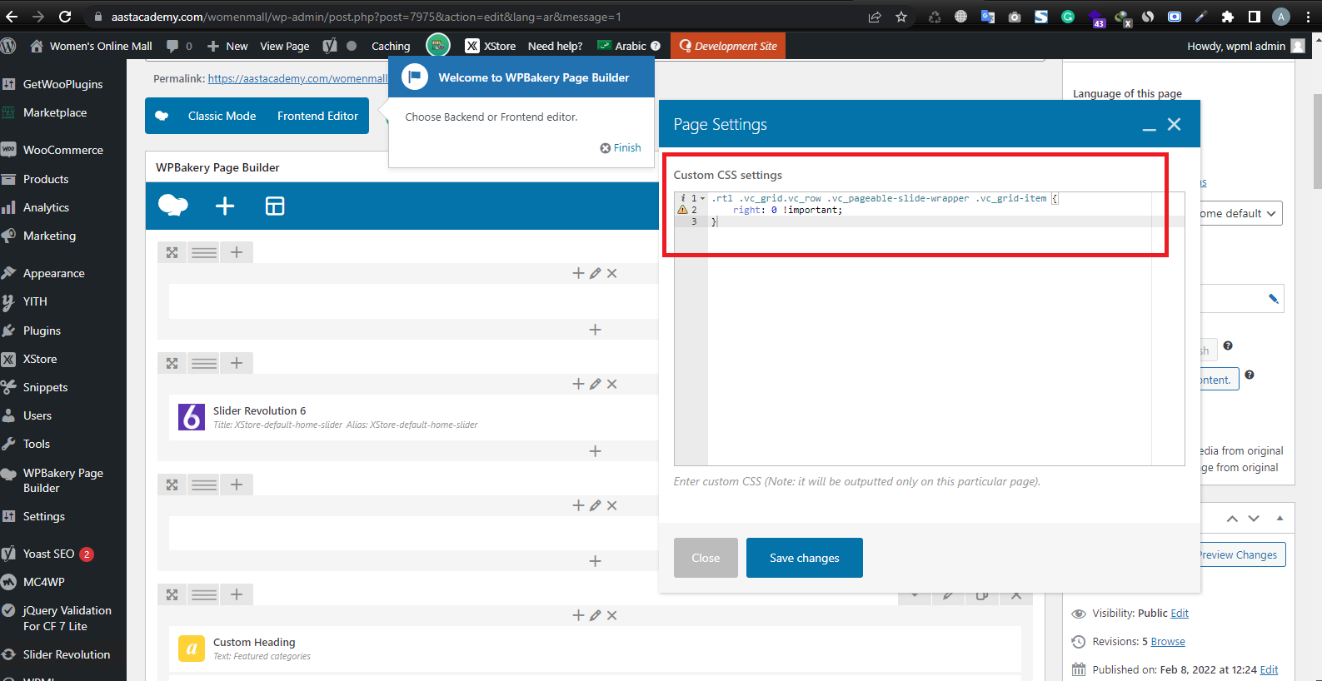Close the Page Settings panel
Image resolution: width=1322 pixels, height=681 pixels.
(x=1175, y=124)
